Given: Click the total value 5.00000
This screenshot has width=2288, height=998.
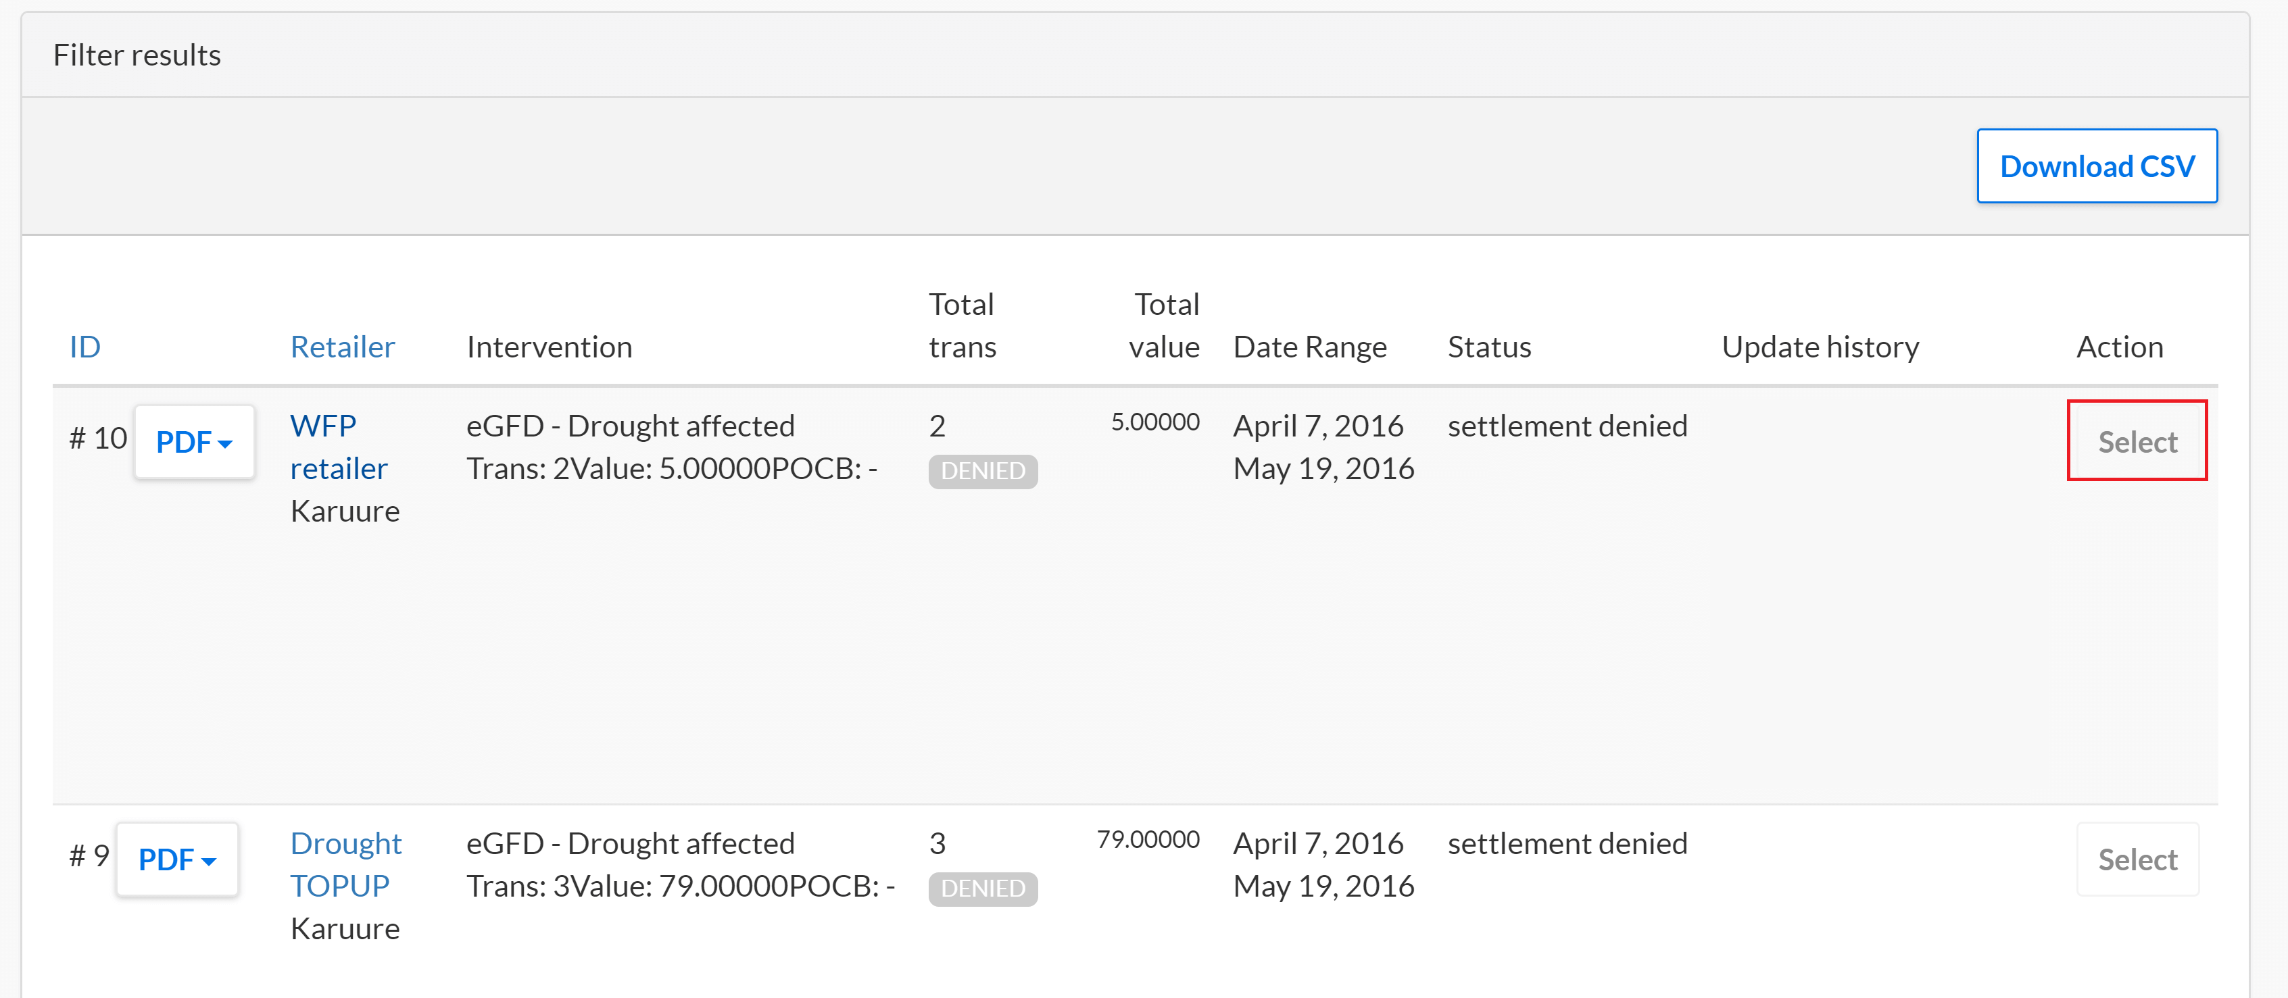Looking at the screenshot, I should [x=1154, y=422].
